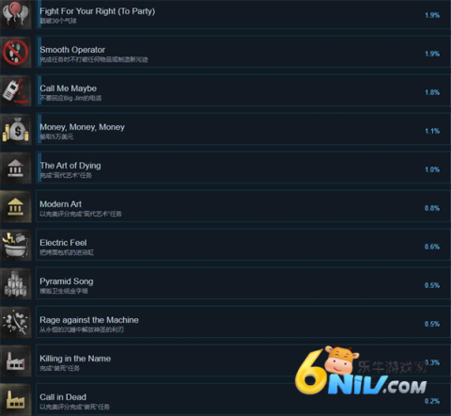Click the 1.8% progress value for Call Me Maybe

point(432,92)
